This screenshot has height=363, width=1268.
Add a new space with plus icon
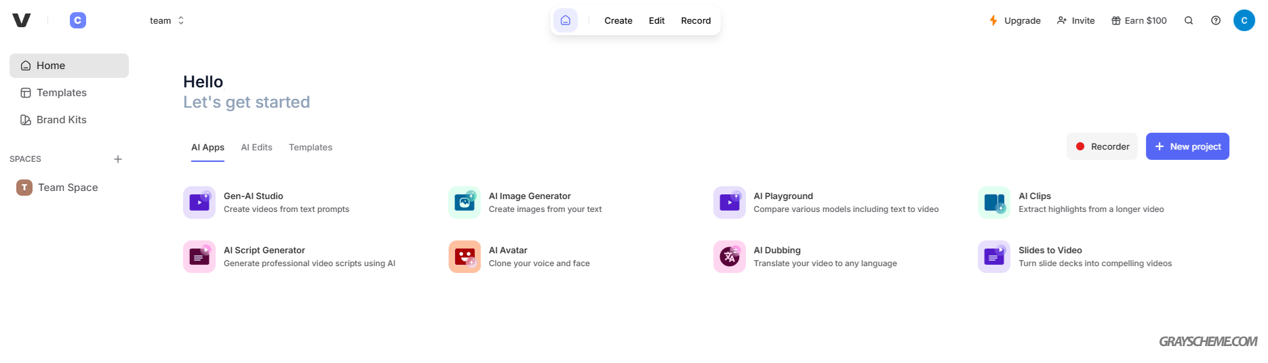click(x=118, y=159)
